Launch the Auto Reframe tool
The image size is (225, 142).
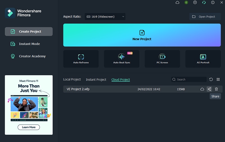81,59
